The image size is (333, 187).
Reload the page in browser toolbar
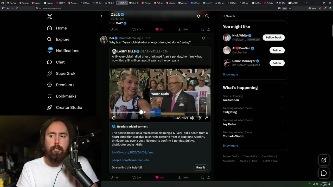(x=17, y=8)
